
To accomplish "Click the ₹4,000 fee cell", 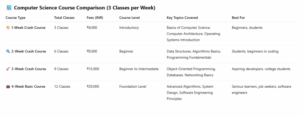I will coord(92,28).
